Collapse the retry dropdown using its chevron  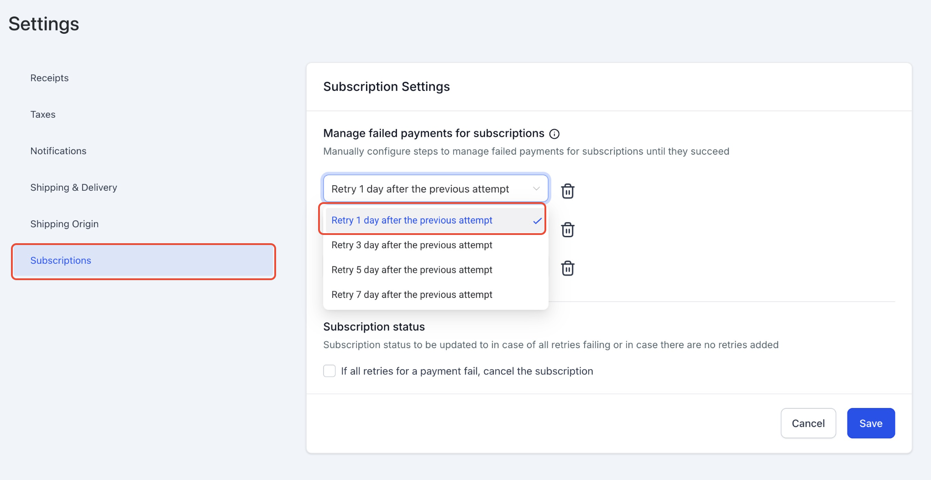(536, 189)
